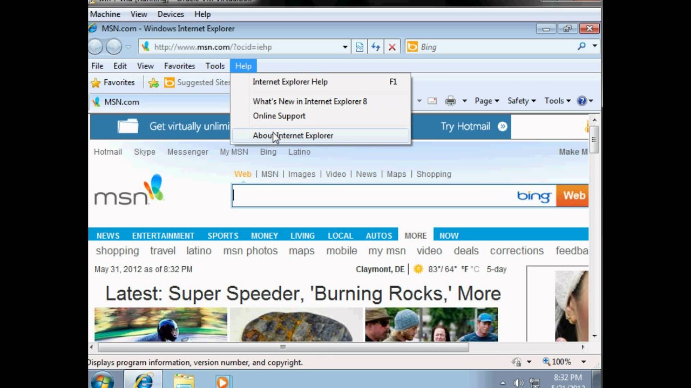Open Suggested Sites in favorites bar
This screenshot has width=691, height=388.
pos(197,82)
